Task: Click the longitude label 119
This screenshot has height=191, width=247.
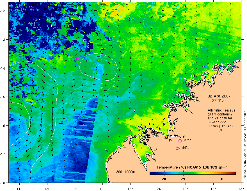Action: 20,189
